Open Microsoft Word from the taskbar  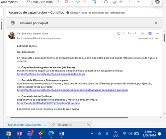click(61, 134)
